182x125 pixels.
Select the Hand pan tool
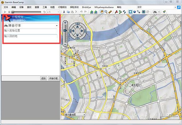pyautogui.click(x=102, y=12)
